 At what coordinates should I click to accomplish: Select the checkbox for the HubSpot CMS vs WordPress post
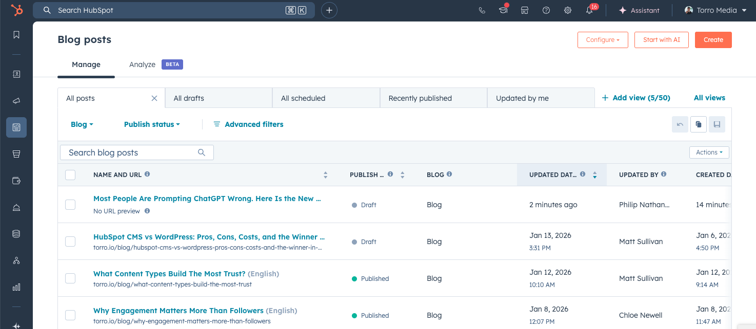pyautogui.click(x=70, y=242)
